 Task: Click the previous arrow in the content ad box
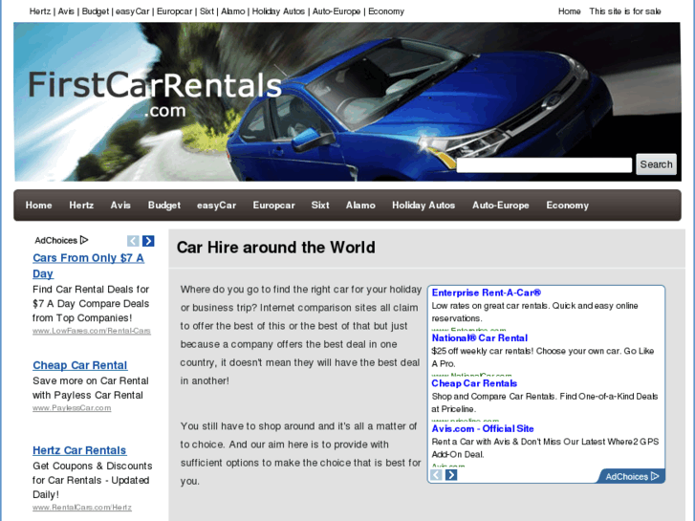tap(436, 475)
